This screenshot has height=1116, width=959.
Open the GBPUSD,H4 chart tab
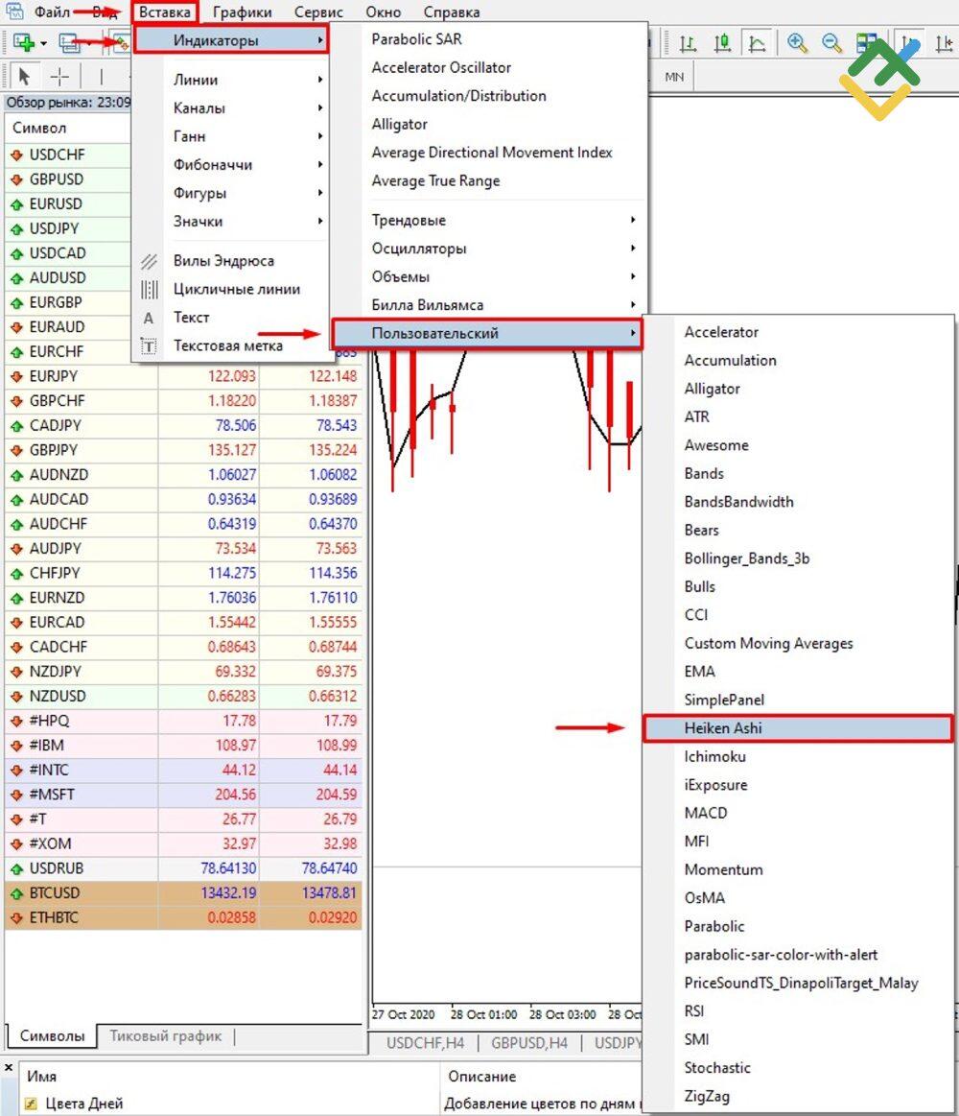click(x=529, y=1043)
